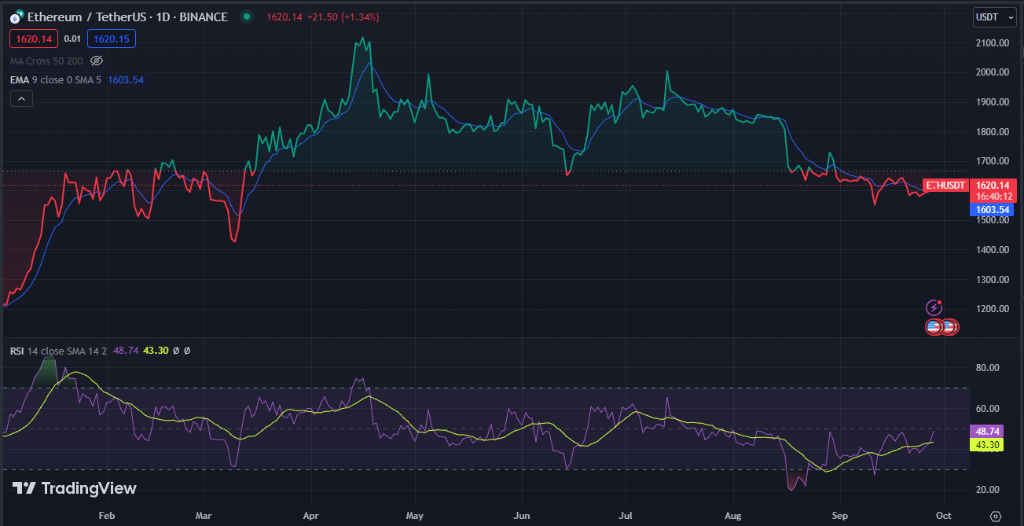Show the hidden MA Cross 50 200 indicator
Viewport: 1024px width, 526px height.
point(97,61)
